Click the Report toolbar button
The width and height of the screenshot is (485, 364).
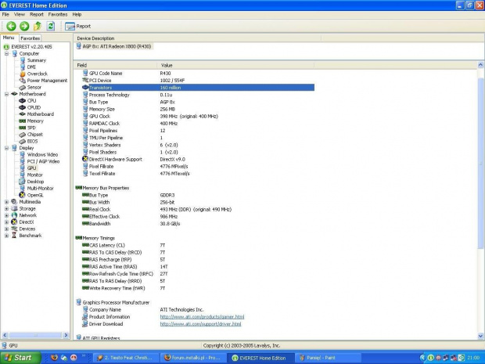tap(78, 26)
